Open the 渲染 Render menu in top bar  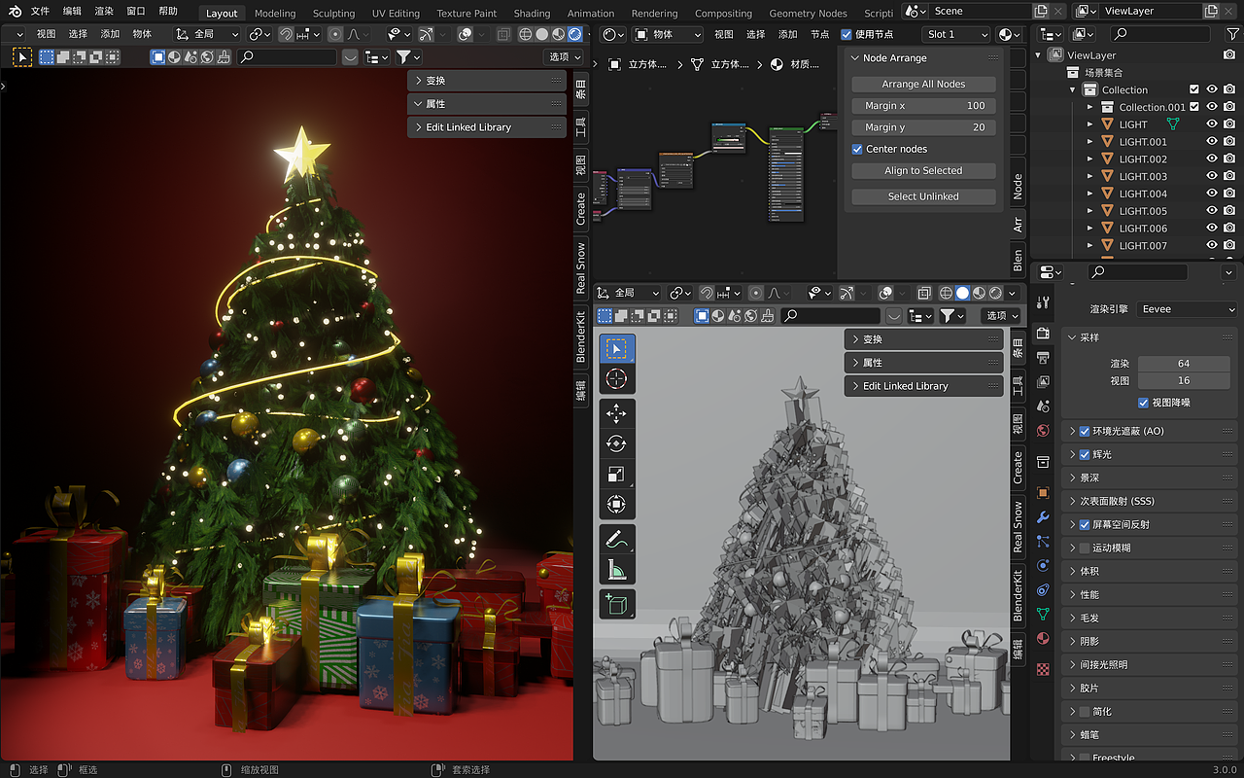[104, 12]
